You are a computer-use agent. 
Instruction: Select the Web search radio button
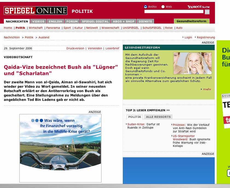[163, 7]
